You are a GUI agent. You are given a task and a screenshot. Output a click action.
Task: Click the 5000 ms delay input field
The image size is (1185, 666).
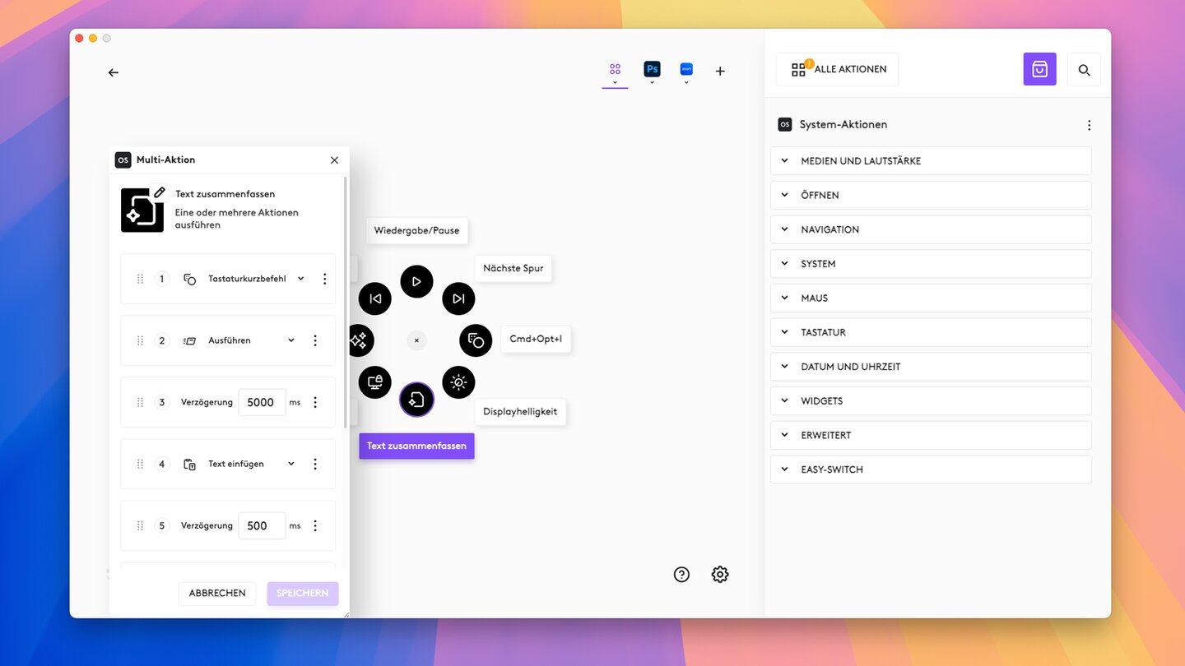pos(262,402)
